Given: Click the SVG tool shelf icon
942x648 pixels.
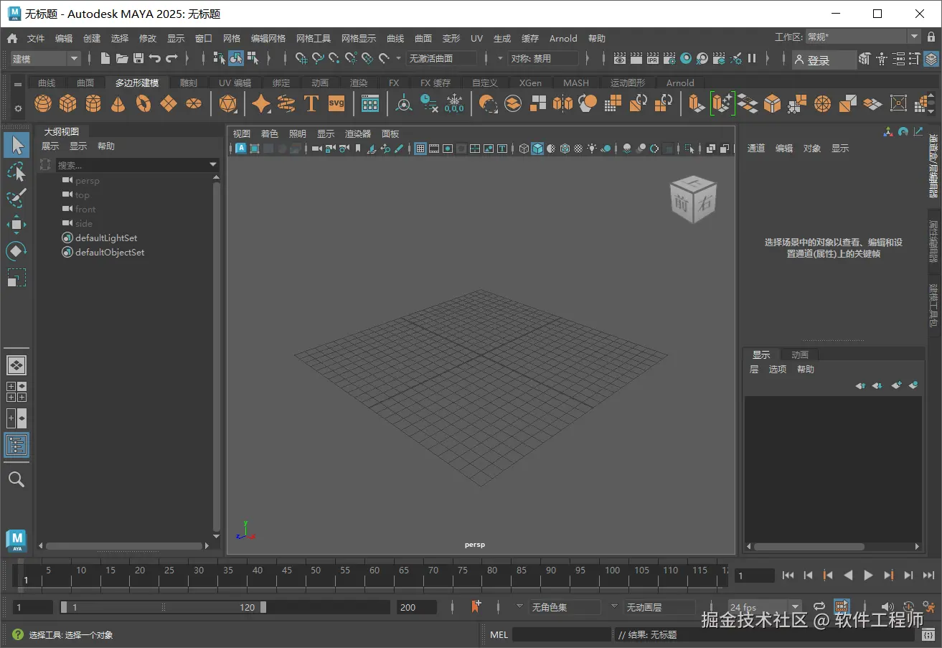Looking at the screenshot, I should (x=336, y=103).
